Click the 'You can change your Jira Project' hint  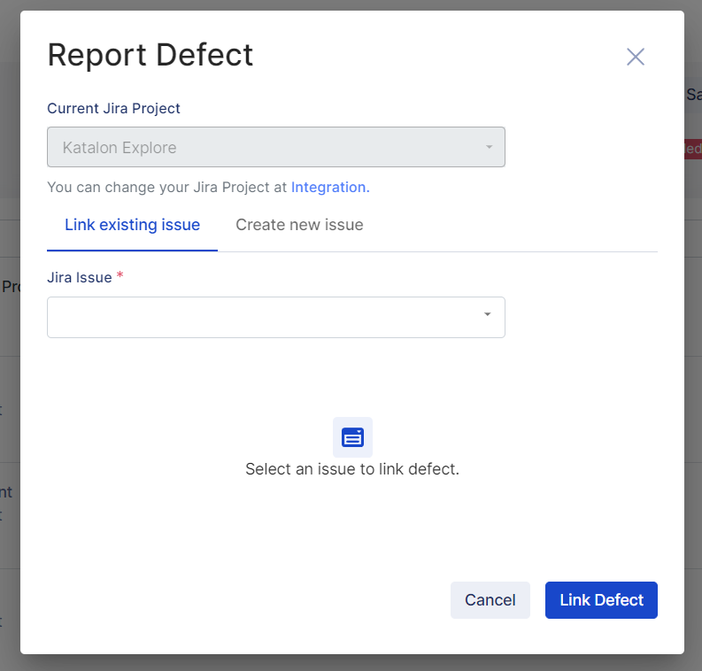click(x=168, y=188)
